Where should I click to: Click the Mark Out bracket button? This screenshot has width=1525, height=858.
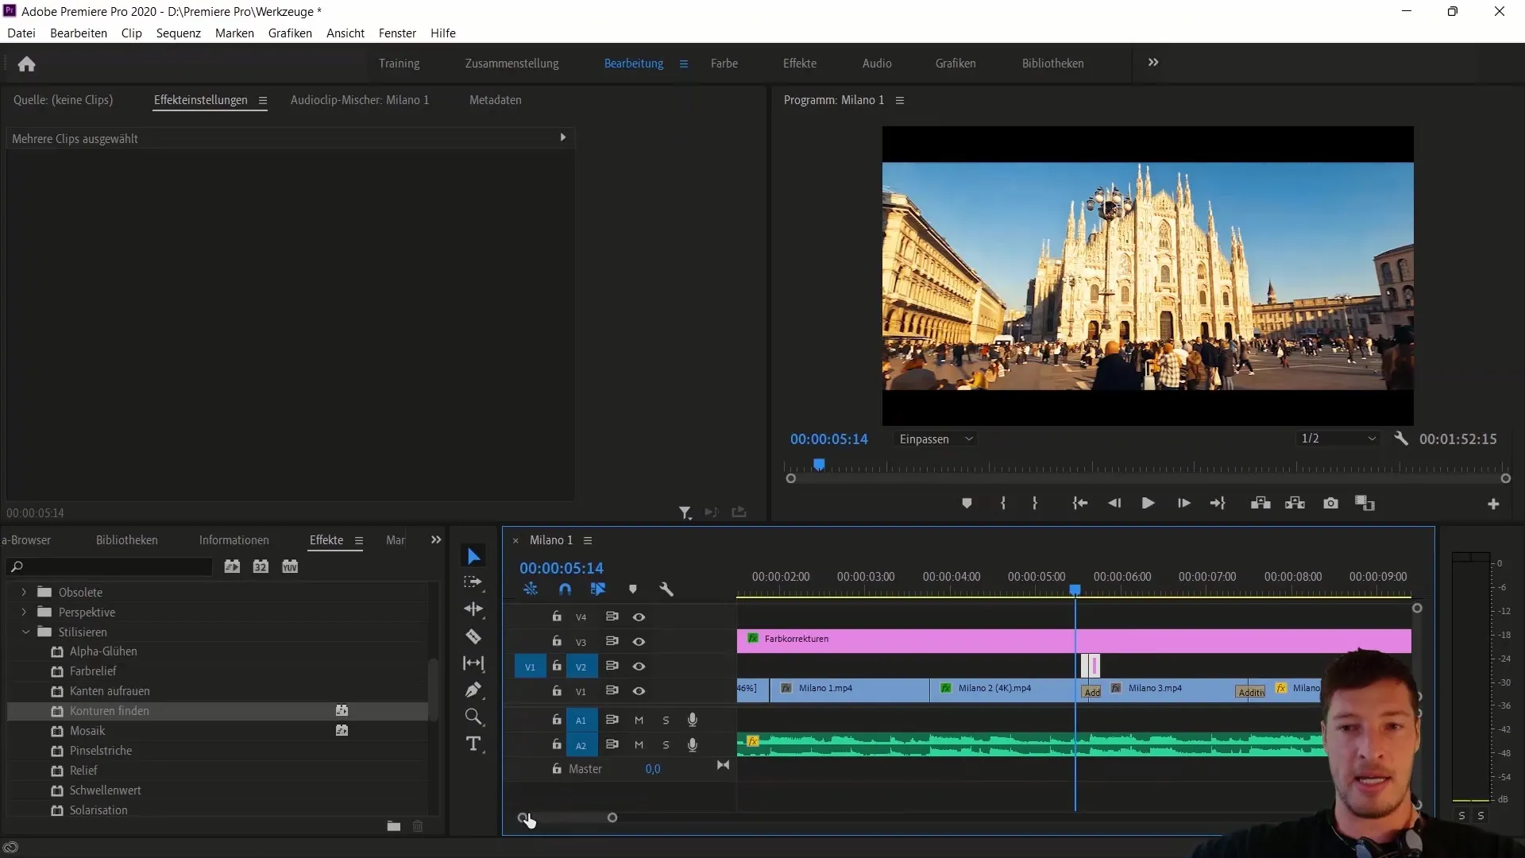(1034, 503)
